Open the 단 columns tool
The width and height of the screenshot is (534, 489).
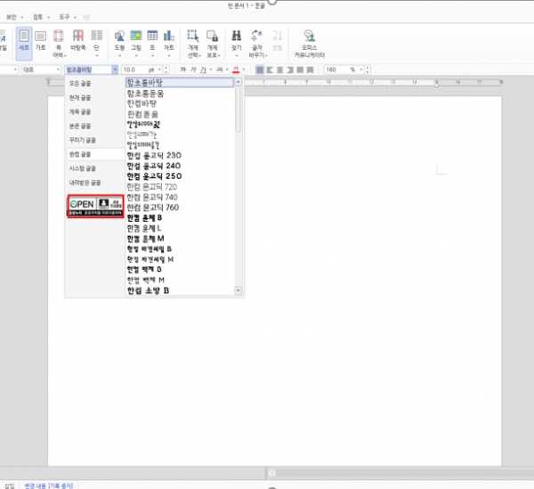pos(97,44)
